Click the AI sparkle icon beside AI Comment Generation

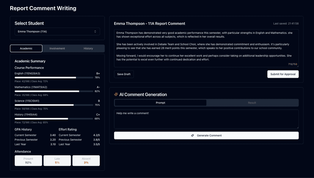pyautogui.click(x=116, y=94)
